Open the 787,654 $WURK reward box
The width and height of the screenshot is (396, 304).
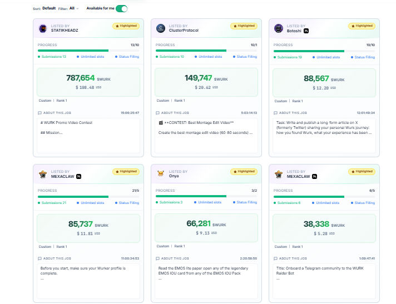coord(88,82)
